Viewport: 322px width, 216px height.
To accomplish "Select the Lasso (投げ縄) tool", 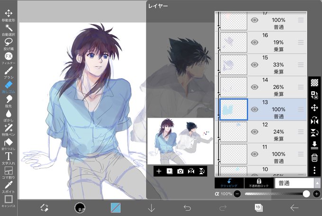I will pyautogui.click(x=9, y=44).
